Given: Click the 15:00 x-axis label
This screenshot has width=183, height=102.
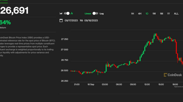Looking at the screenshot, I should click(x=161, y=84).
